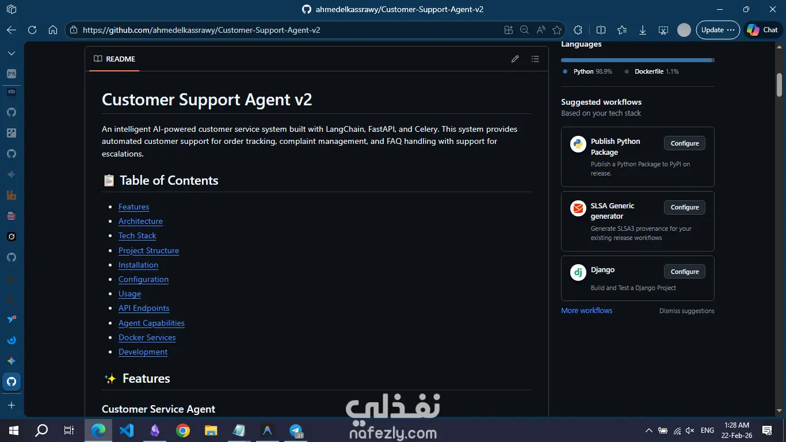Viewport: 786px width, 442px height.
Task: Open the Development link
Action: tap(143, 352)
